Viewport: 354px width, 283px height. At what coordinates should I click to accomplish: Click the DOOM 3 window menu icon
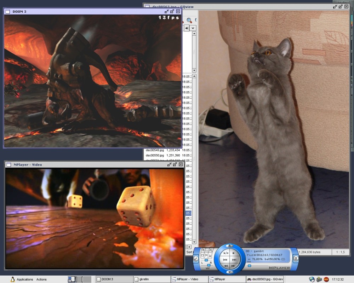pos(8,12)
